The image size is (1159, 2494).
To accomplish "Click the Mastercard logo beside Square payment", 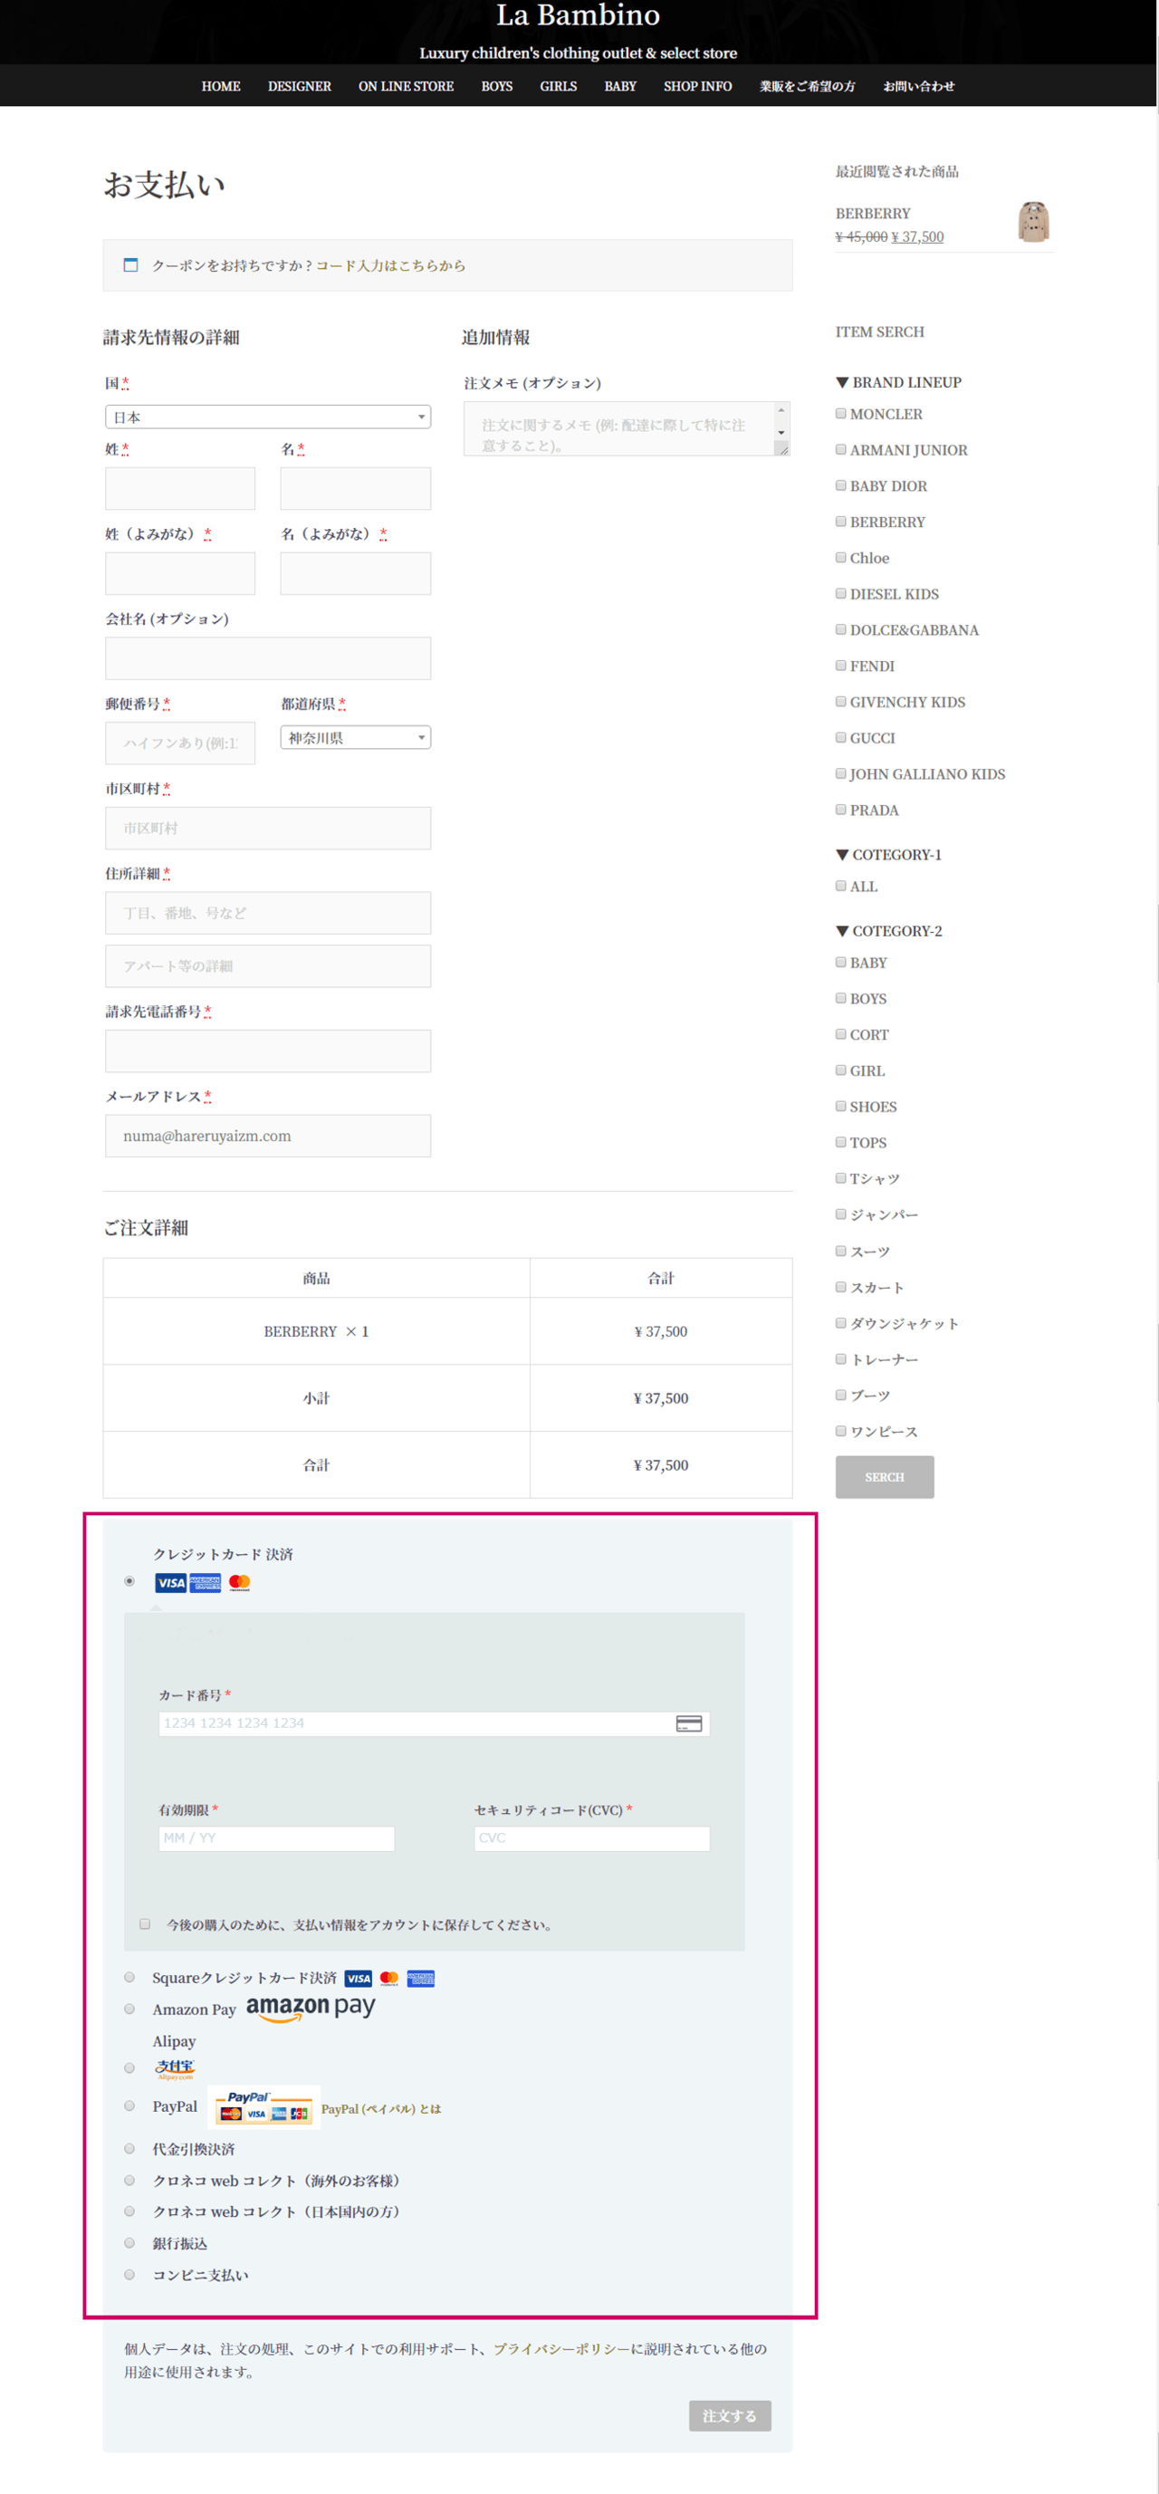I will [x=389, y=1978].
